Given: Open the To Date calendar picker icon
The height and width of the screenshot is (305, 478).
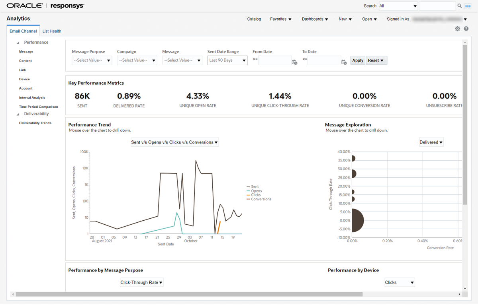Looking at the screenshot, I should pyautogui.click(x=343, y=62).
